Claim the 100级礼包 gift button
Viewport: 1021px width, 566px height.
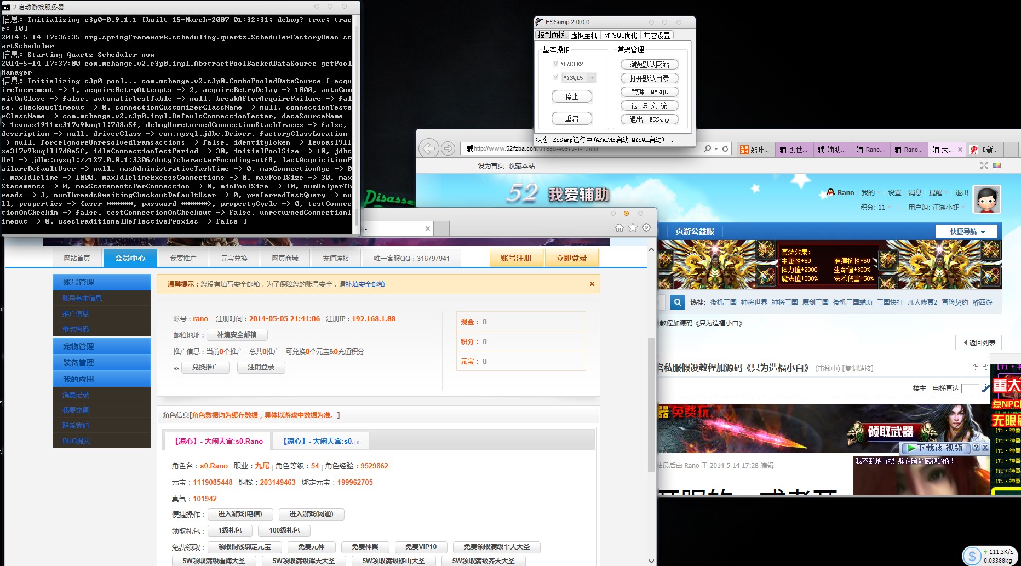(284, 530)
